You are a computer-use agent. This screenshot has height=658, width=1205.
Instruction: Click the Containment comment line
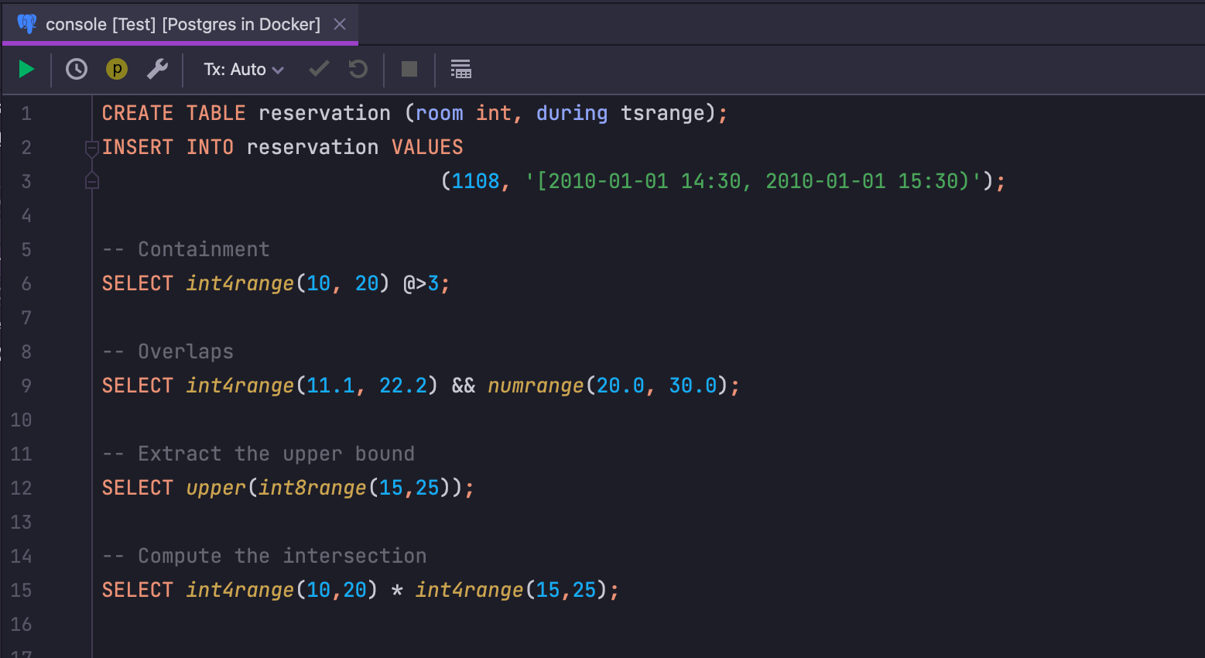tap(187, 249)
